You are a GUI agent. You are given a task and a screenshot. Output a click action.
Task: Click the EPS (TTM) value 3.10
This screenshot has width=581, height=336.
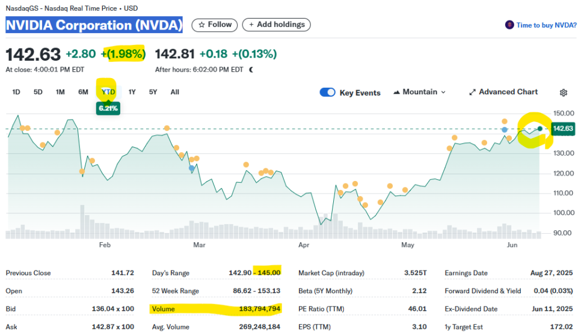click(x=419, y=327)
